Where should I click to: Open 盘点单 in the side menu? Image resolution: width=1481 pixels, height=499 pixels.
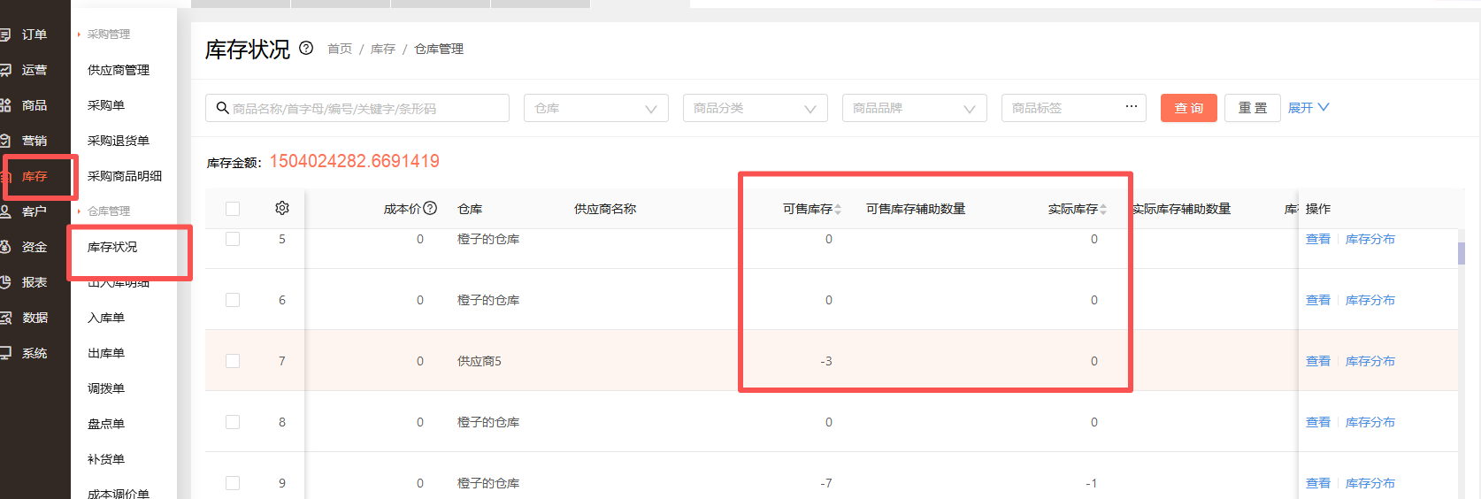coord(106,424)
